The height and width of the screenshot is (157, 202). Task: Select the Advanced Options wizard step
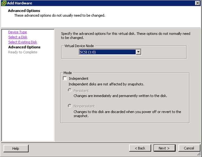point(24,47)
